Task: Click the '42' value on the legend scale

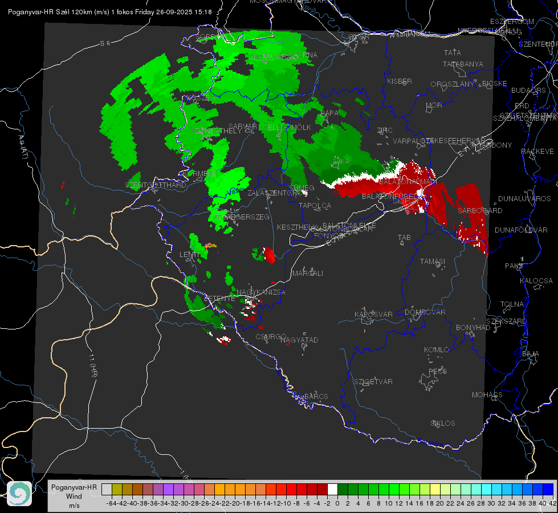Action: point(552,503)
